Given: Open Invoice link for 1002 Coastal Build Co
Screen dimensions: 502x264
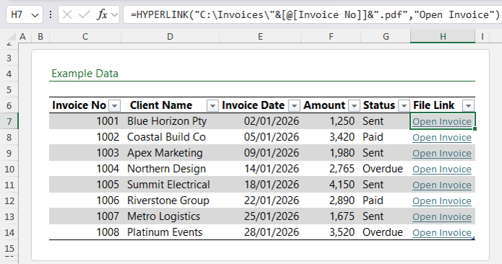Looking at the screenshot, I should point(442,138).
